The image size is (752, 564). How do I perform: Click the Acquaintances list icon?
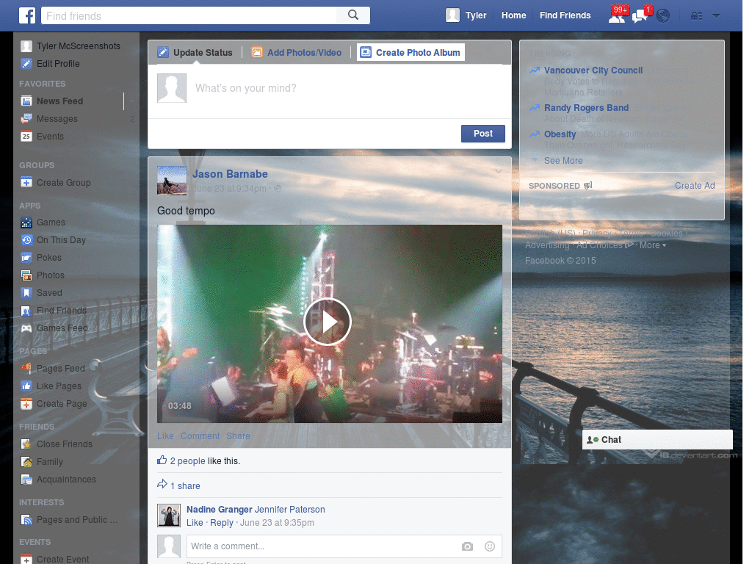26,479
